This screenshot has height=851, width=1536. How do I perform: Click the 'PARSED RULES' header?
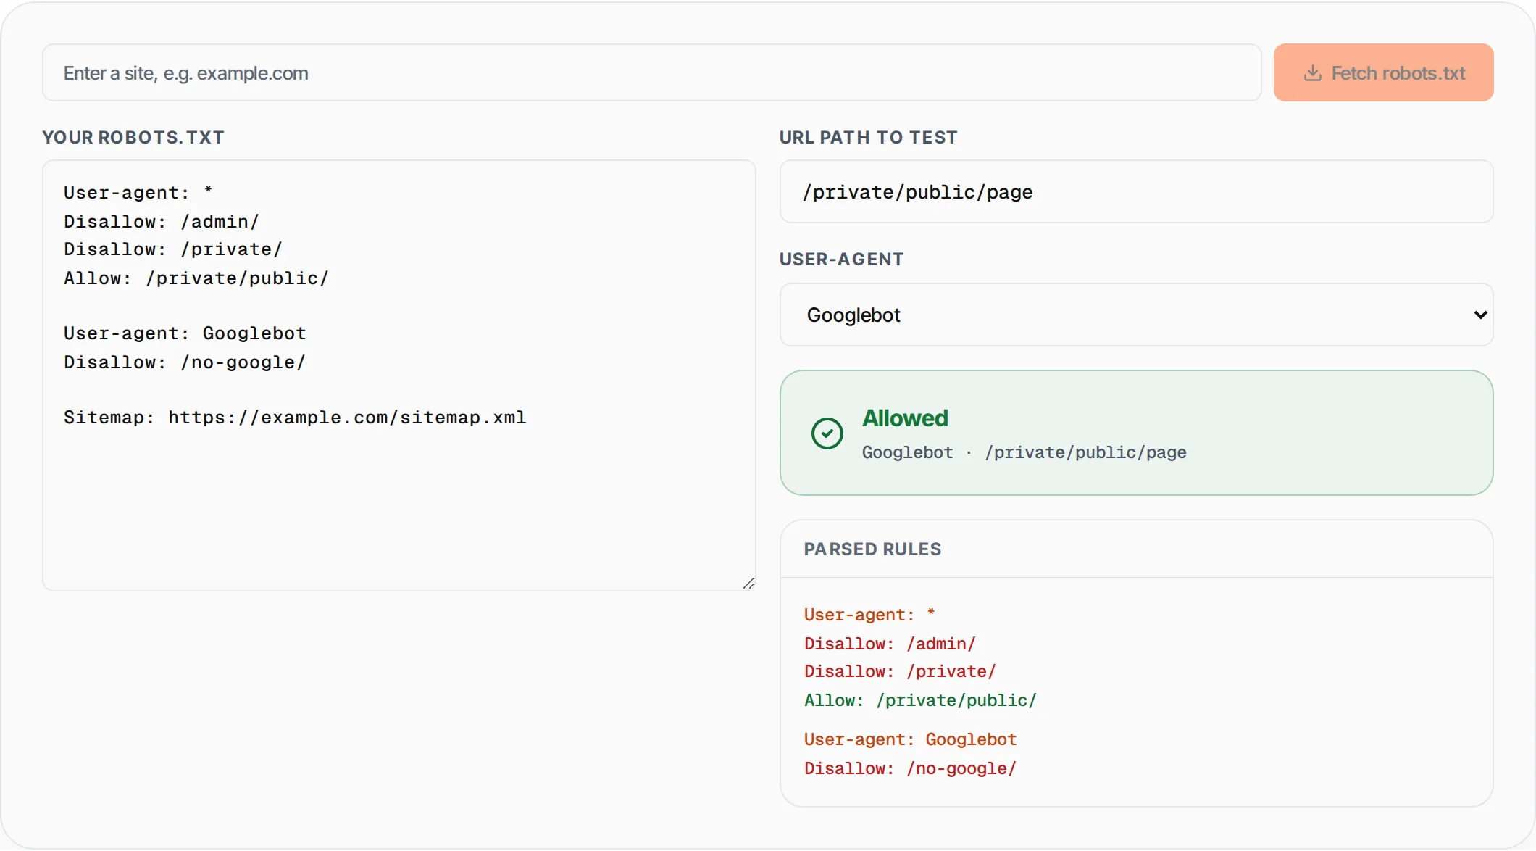coord(872,549)
